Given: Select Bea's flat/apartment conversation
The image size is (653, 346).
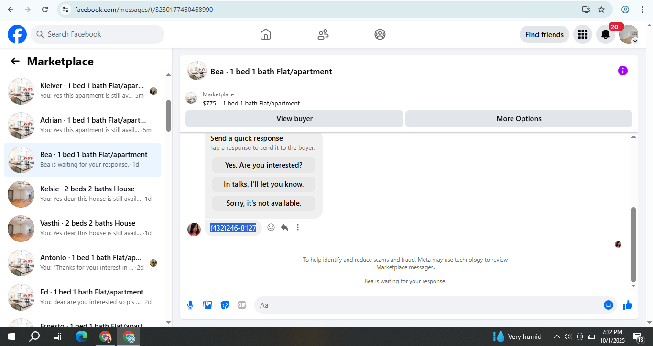Looking at the screenshot, I should coord(82,159).
